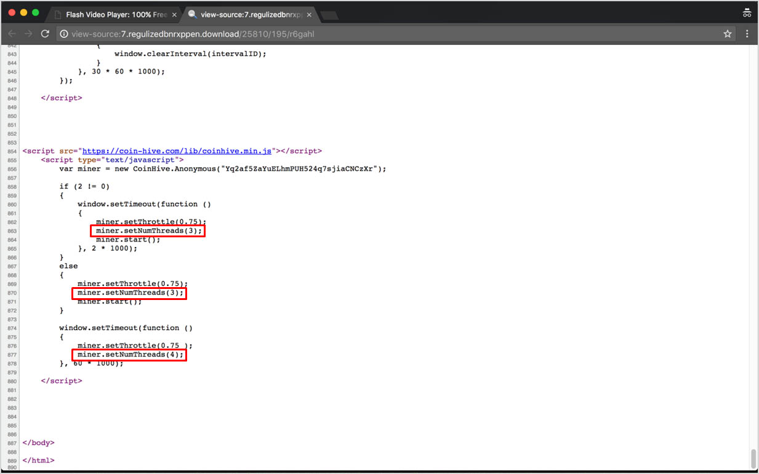Go forward using the forward arrow
Screen dimensions: 759x474
click(x=28, y=34)
